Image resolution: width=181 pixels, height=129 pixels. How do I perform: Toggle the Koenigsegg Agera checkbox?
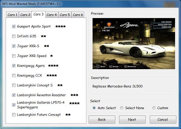[14, 66]
